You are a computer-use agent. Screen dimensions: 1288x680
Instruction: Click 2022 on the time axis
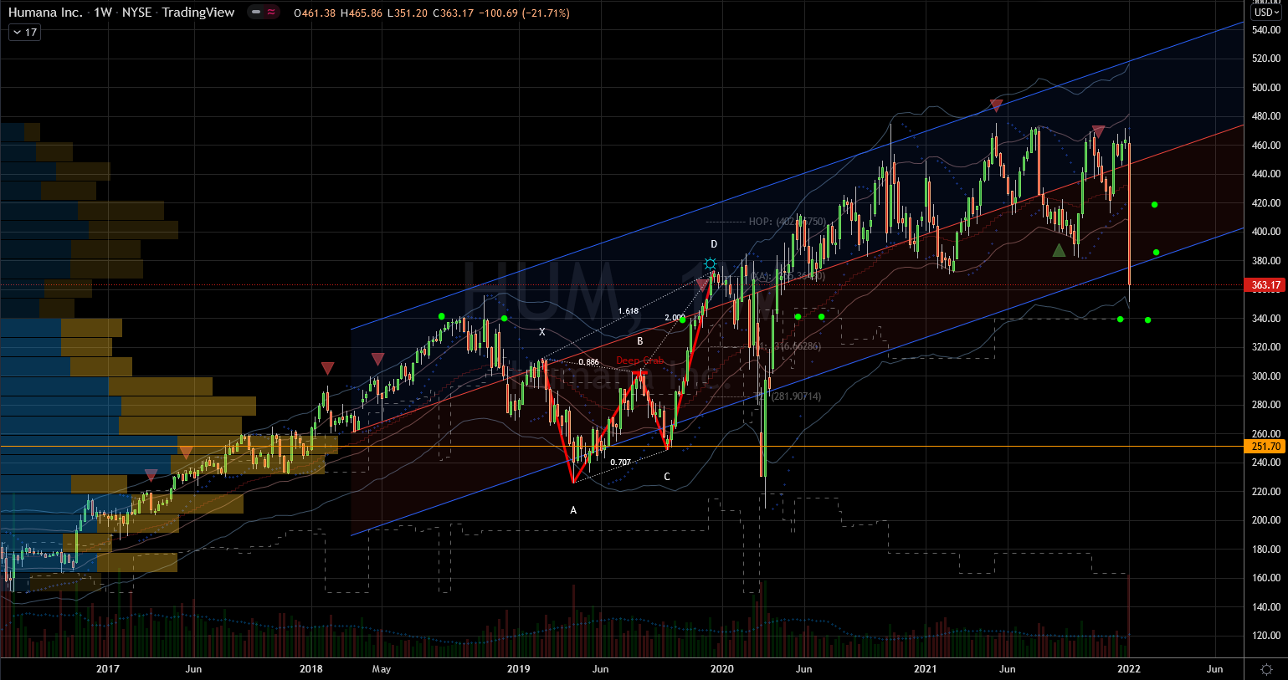(1129, 669)
